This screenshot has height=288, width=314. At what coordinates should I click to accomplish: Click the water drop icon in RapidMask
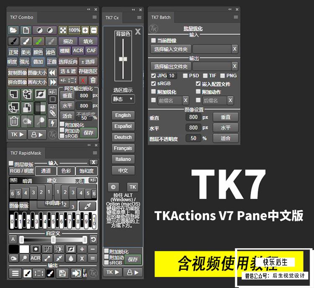point(71,258)
